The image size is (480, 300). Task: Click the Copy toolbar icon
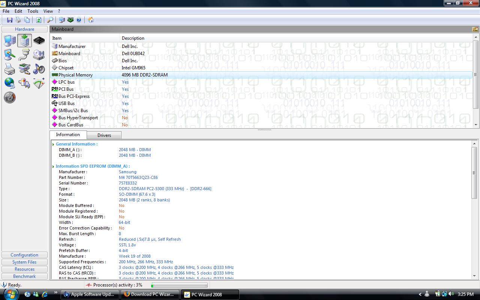coord(27,20)
